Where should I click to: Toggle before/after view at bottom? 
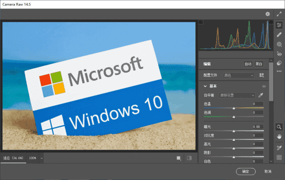tap(189, 158)
